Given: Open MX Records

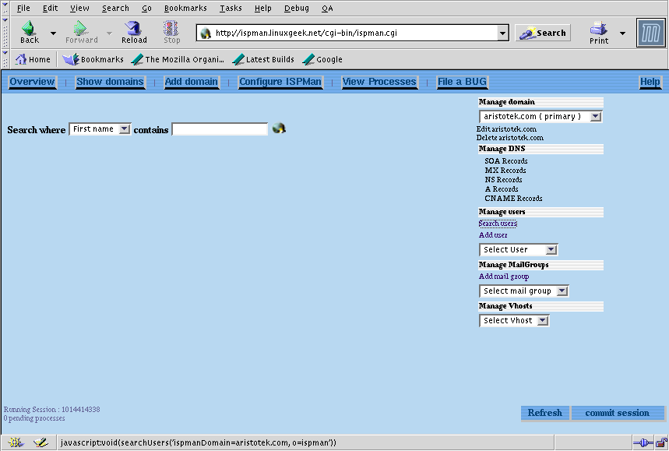Looking at the screenshot, I should (x=505, y=171).
